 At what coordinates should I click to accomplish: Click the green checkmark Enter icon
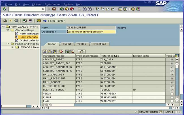5,9
